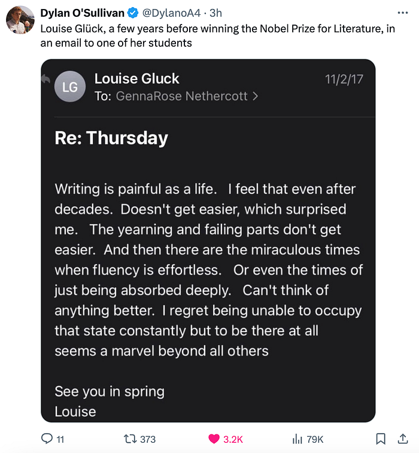Image resolution: width=419 pixels, height=453 pixels.
Task: Click the LG sender avatar circle
Action: coord(70,86)
